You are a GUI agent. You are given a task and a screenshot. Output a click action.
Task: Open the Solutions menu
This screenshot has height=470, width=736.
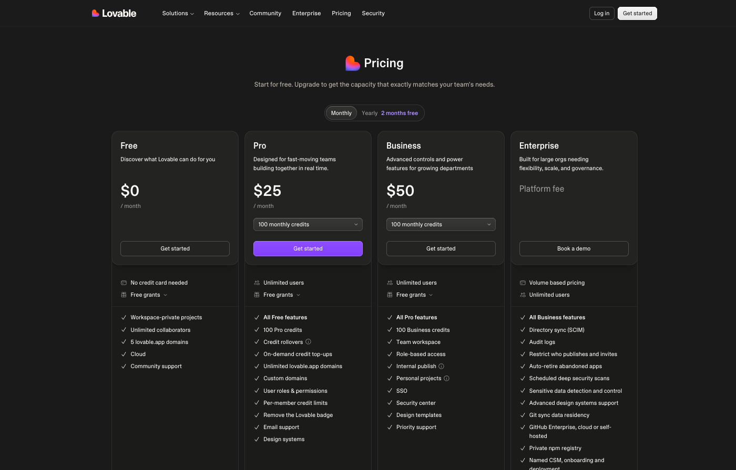(178, 13)
